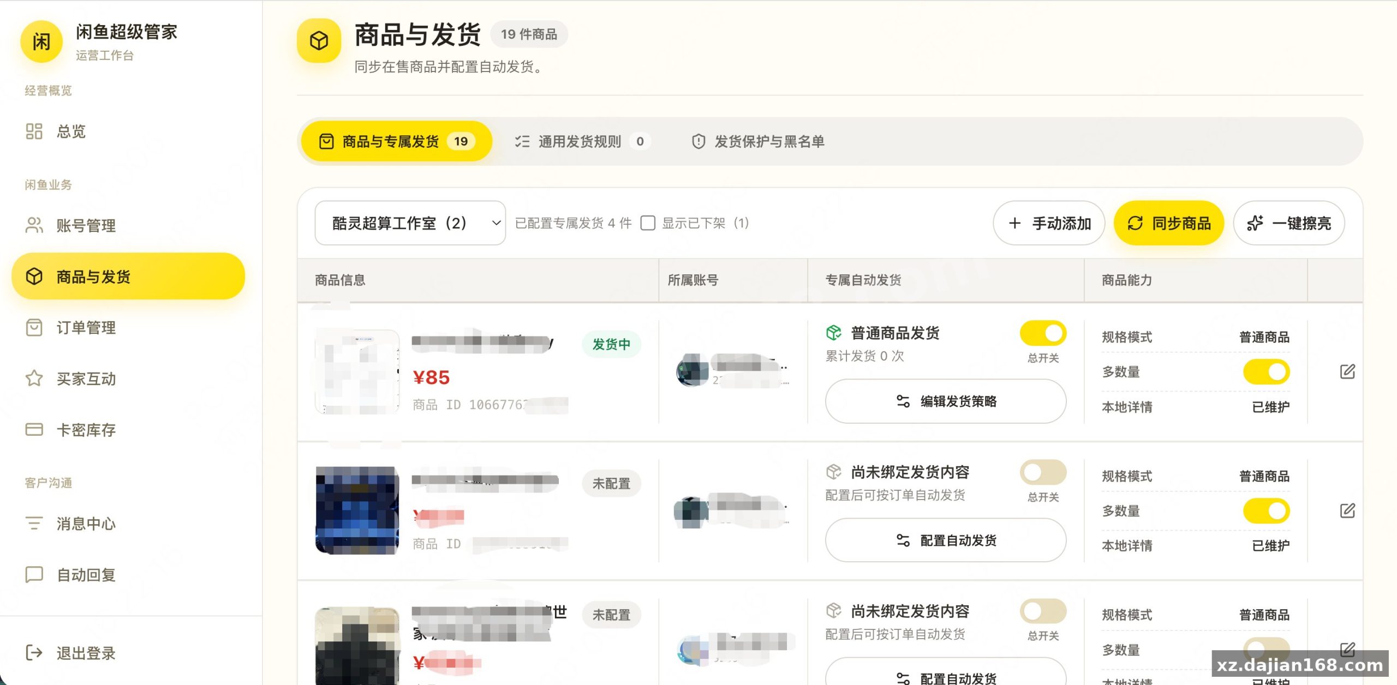Screen dimensions: 1397x685
Task: Switch to 商品与专属发货 tab
Action: tap(397, 141)
